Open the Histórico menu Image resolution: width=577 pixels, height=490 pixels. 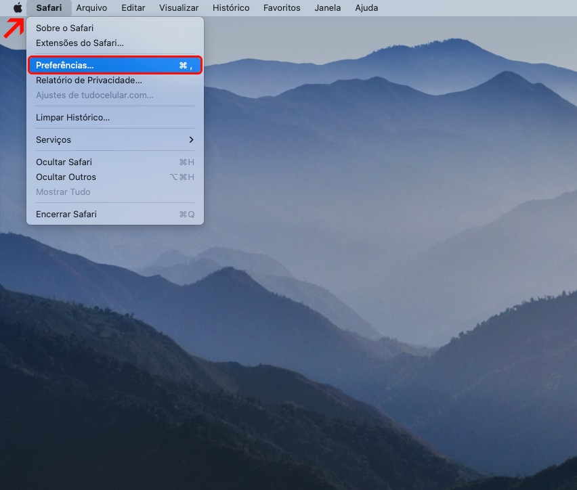230,8
